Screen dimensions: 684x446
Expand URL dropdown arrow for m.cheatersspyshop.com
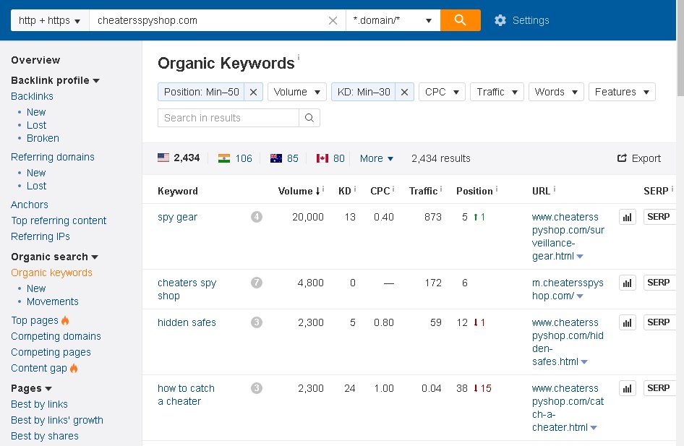[x=580, y=296]
